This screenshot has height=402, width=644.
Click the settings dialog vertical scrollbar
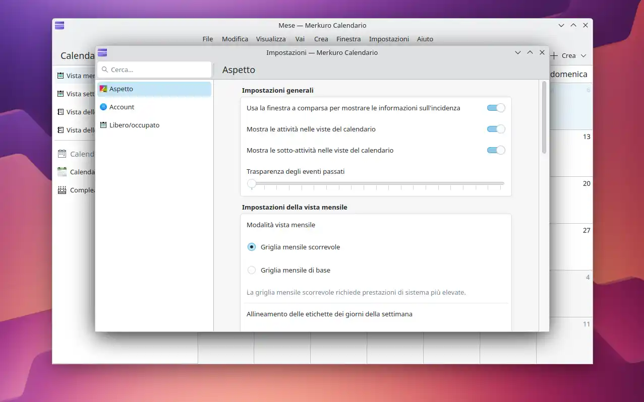tap(544, 117)
